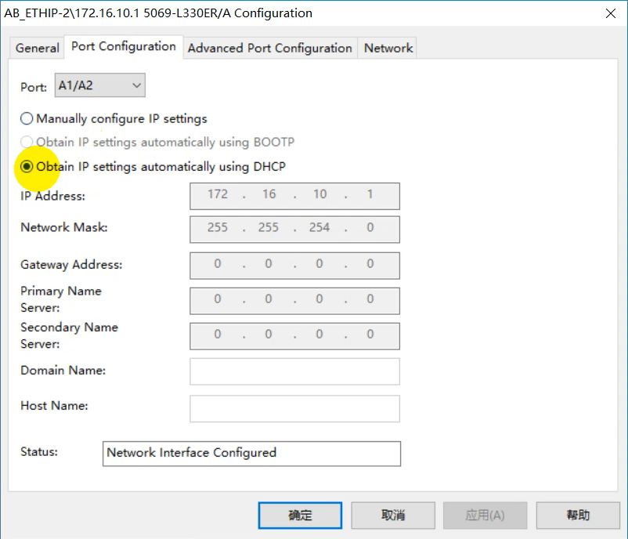The image size is (628, 539).
Task: Click the Domain Name input box
Action: point(294,371)
